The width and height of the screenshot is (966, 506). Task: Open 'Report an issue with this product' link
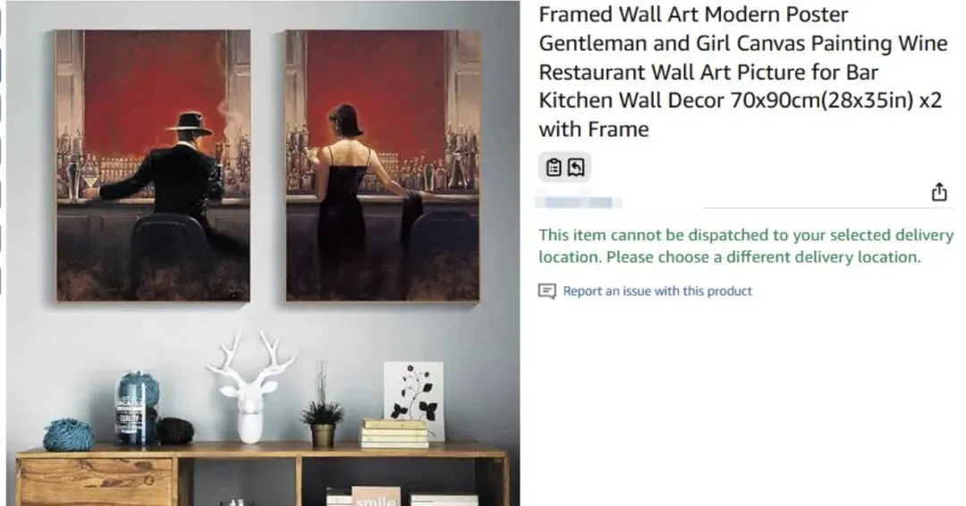[657, 291]
